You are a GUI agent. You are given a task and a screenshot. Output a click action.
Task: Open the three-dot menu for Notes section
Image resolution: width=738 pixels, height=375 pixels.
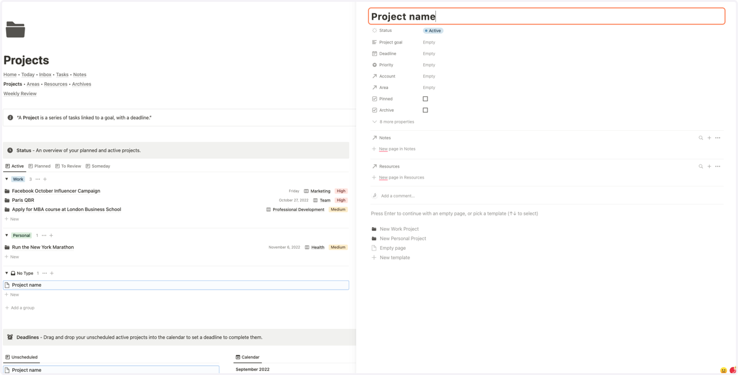point(718,138)
